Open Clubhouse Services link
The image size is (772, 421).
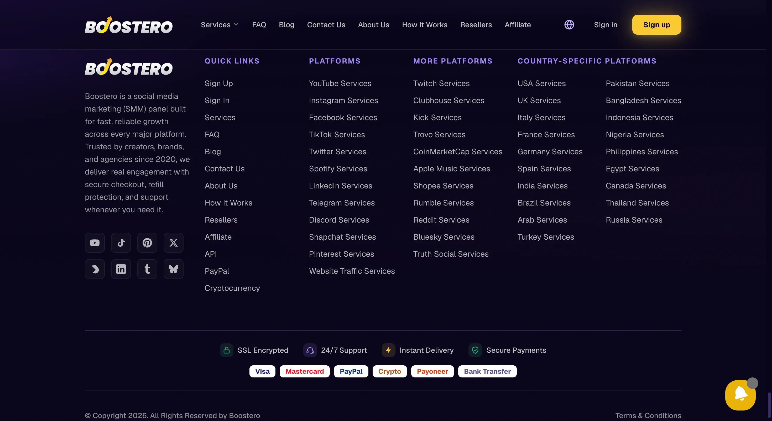coord(449,100)
